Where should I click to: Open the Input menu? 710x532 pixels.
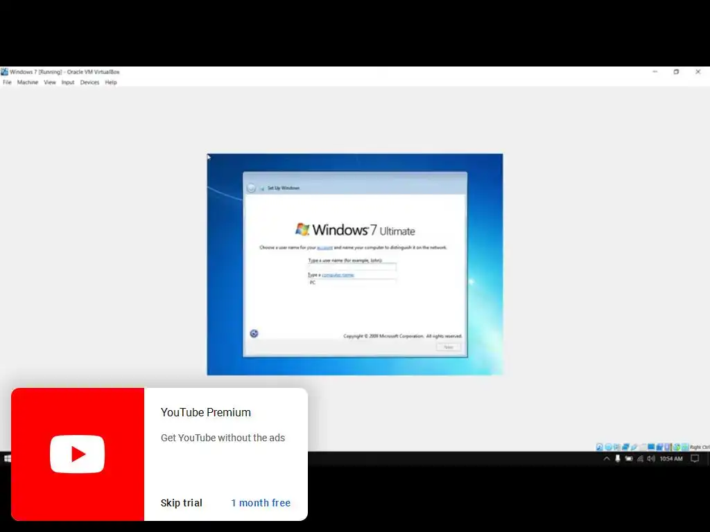[x=68, y=82]
